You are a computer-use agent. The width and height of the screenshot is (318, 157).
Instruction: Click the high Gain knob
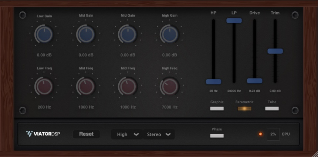(170, 34)
